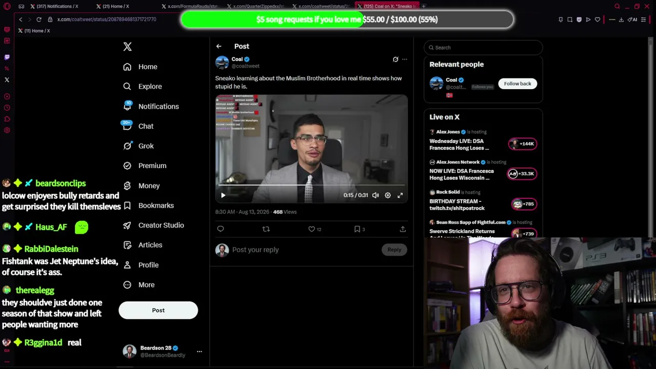
Task: Seek on the video progress bar
Action: pos(312,186)
